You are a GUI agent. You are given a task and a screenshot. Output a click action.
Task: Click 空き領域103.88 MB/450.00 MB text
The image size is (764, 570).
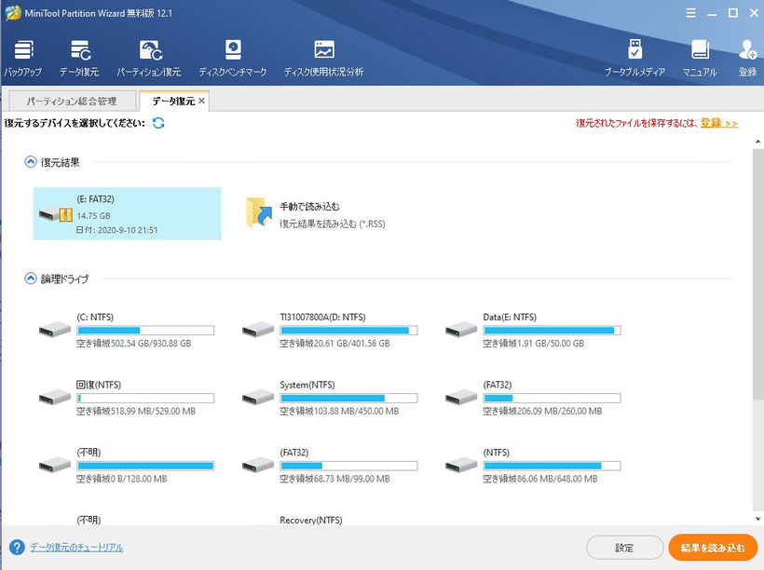click(x=339, y=411)
